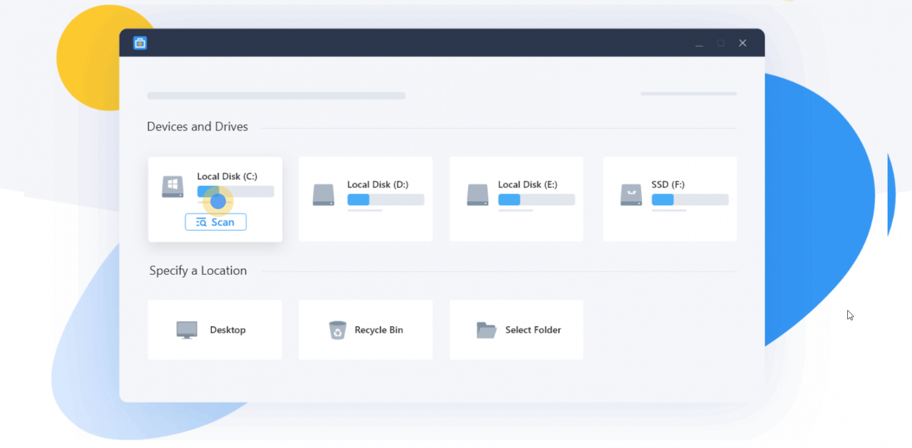Click the application logo in the title bar
Image resolution: width=912 pixels, height=448 pixels.
140,43
